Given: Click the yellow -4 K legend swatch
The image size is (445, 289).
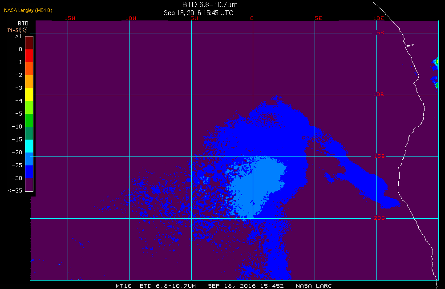Looking at the screenshot, I should [x=29, y=94].
